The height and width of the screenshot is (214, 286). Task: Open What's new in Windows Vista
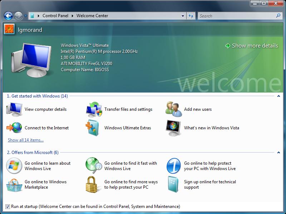(174, 128)
